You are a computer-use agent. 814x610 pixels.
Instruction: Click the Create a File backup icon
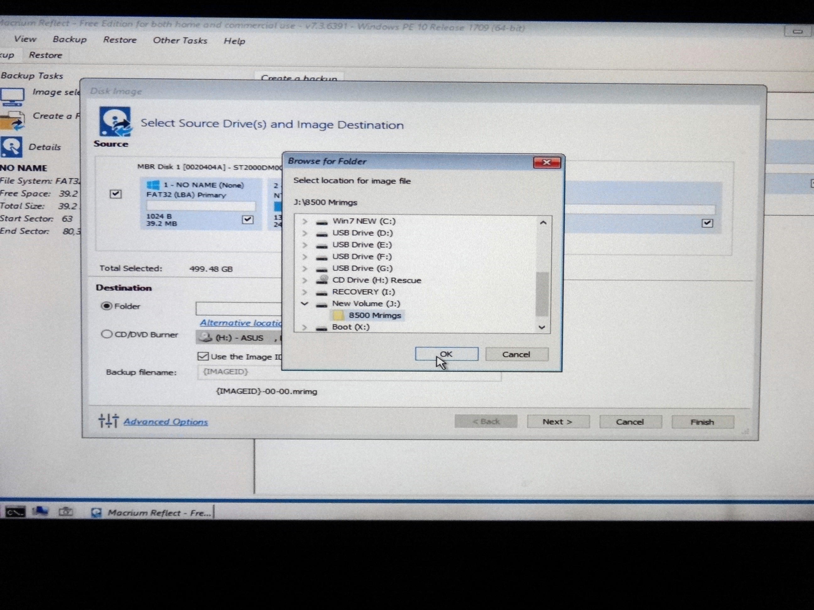12,121
